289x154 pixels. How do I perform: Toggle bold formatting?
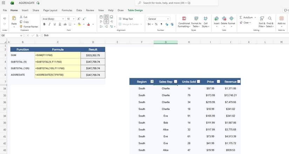click(x=44, y=24)
